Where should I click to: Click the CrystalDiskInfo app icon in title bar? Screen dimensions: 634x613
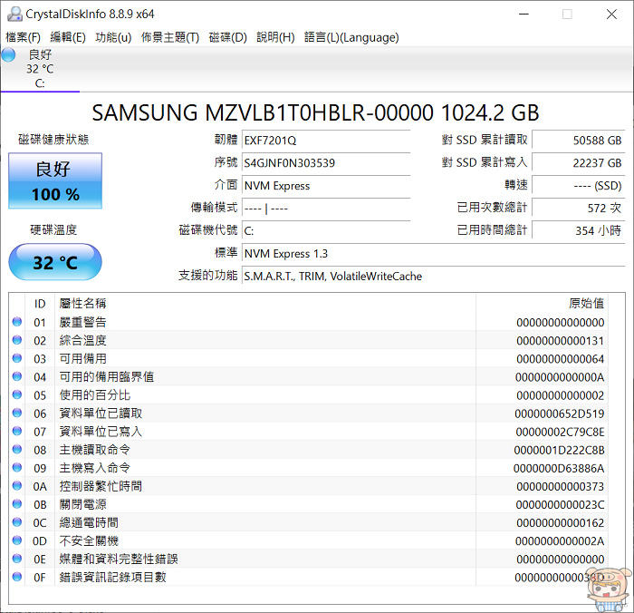pos(12,14)
